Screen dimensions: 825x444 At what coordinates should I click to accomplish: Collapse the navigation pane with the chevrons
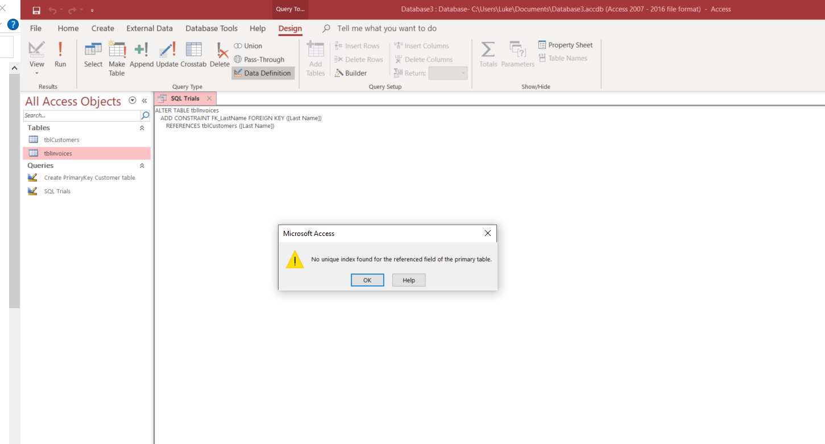144,101
